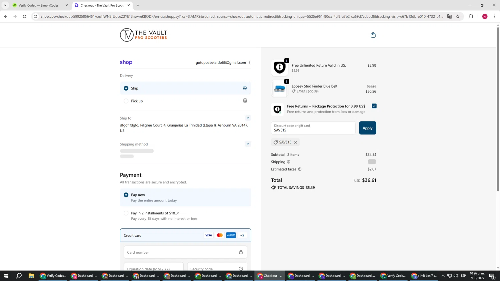This screenshot has height=281, width=500.
Task: Click the vertical page scrollbar
Action: click(498, 110)
